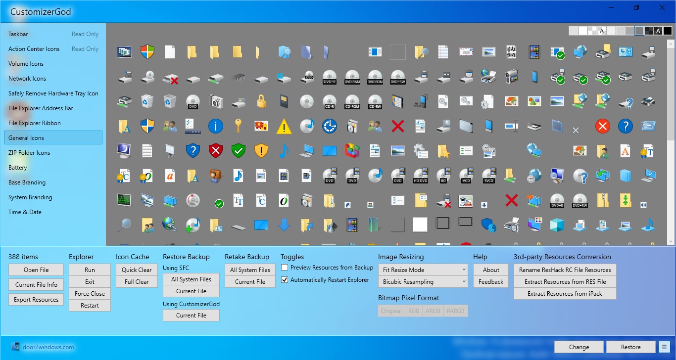Set preview background to solid black swatch
Image resolution: width=676 pixels, height=360 pixels.
click(x=668, y=31)
